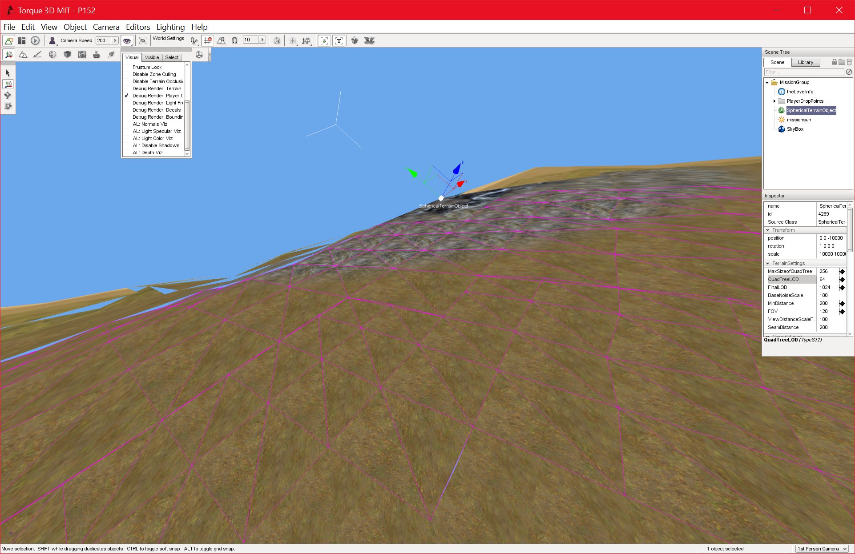Select theLevelInfo in the scene tree
The height and width of the screenshot is (554, 855).
(800, 92)
